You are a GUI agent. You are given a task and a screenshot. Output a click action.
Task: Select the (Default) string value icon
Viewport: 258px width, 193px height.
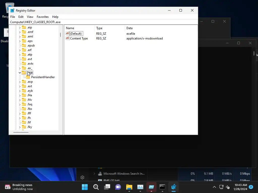click(x=68, y=33)
